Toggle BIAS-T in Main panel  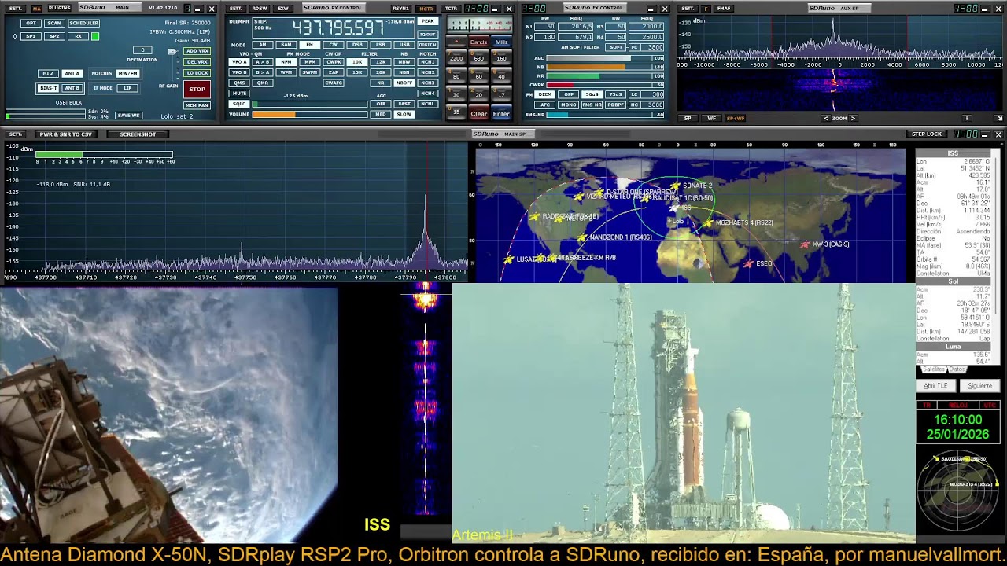[x=48, y=88]
